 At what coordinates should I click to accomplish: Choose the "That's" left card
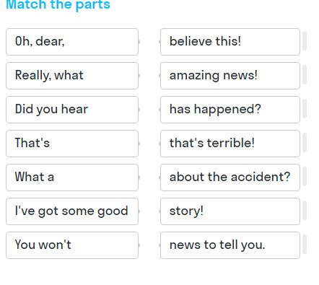point(72,144)
